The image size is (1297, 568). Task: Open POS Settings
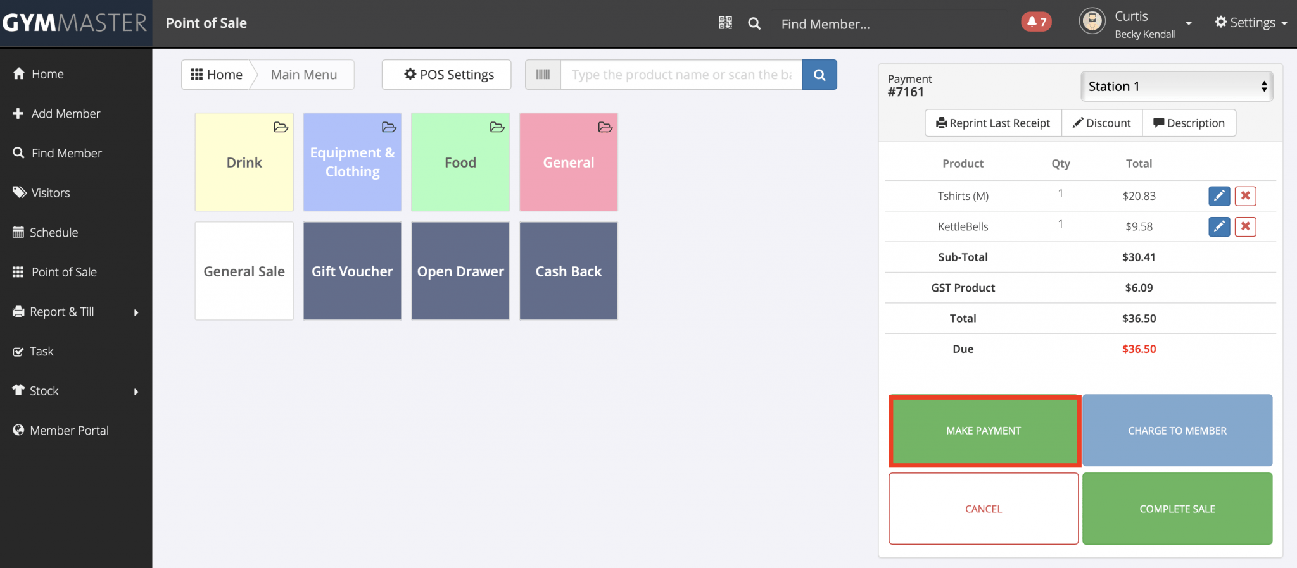point(446,75)
